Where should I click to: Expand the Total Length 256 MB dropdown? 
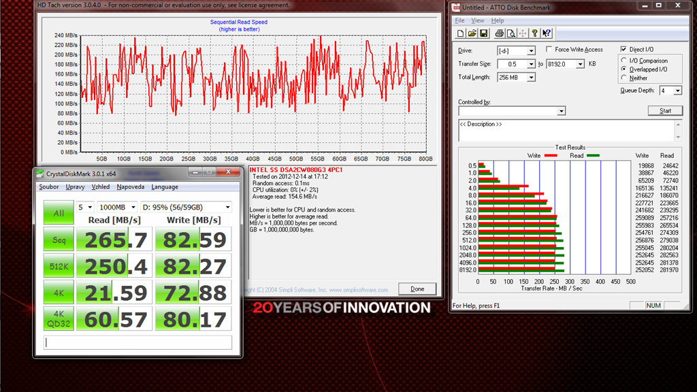coord(531,78)
